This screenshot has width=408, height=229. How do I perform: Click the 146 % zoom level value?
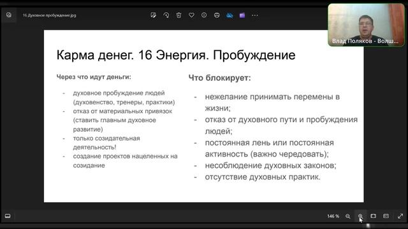point(333,216)
